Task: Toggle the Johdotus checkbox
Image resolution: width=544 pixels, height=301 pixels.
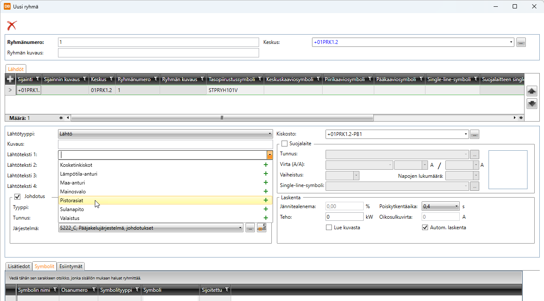Action: click(17, 196)
